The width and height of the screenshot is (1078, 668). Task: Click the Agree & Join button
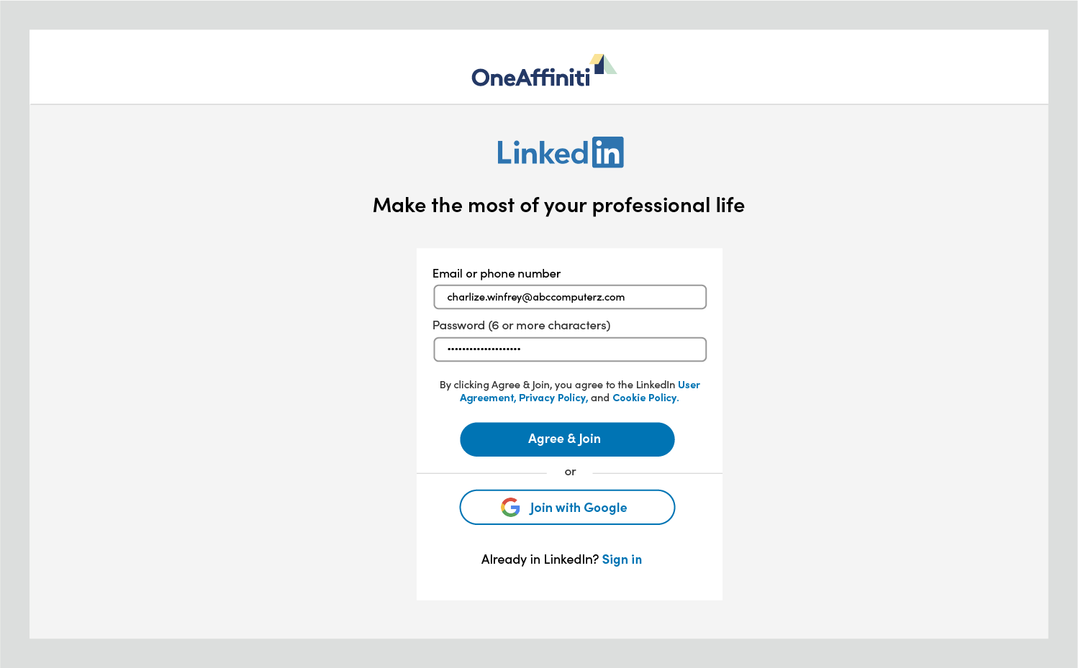pyautogui.click(x=567, y=439)
